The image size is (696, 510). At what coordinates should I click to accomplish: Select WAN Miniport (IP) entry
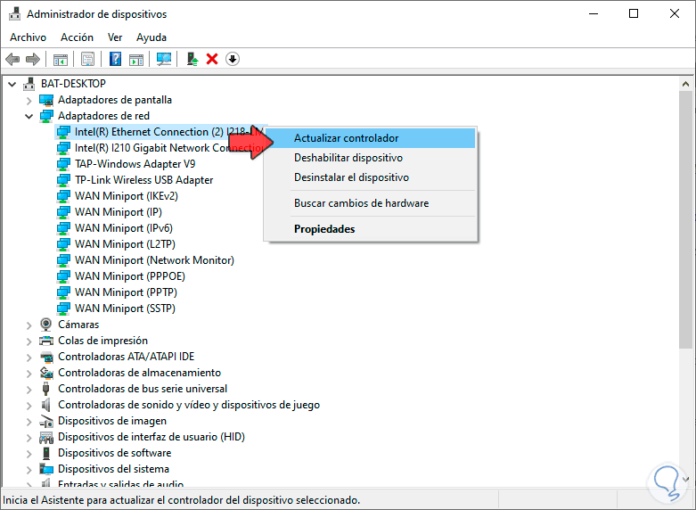tap(119, 212)
